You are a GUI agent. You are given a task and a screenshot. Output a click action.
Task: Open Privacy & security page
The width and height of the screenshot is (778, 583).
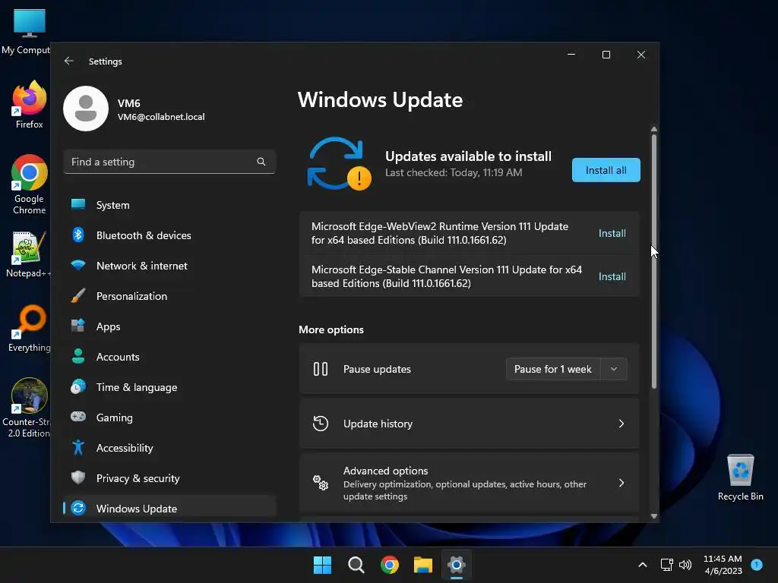[169, 478]
